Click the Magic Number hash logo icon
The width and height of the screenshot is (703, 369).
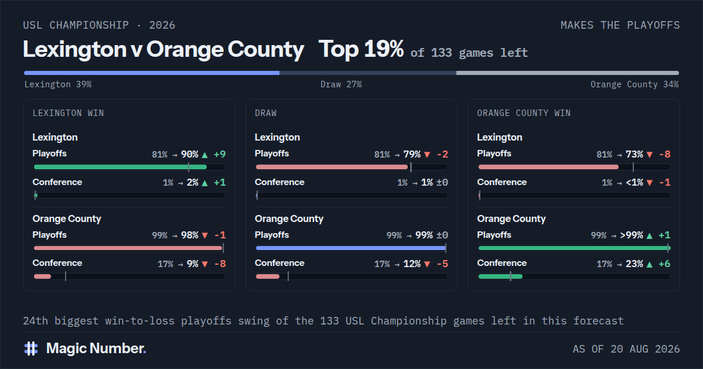click(31, 348)
